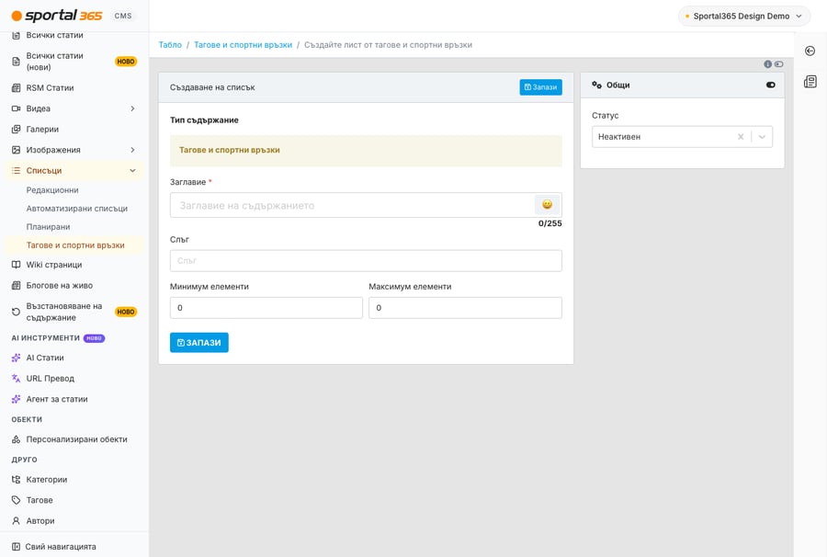Open the newspaper icon in right sidebar
The image size is (827, 557).
[x=810, y=81]
